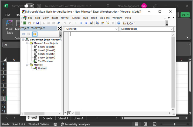193x127 pixels.
Task: Toggle AutoSave switch in Excel
Action: pos(29,6)
